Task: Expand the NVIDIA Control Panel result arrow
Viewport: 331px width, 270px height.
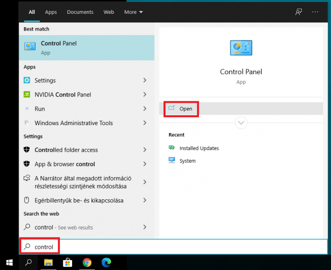Action: tap(145, 94)
